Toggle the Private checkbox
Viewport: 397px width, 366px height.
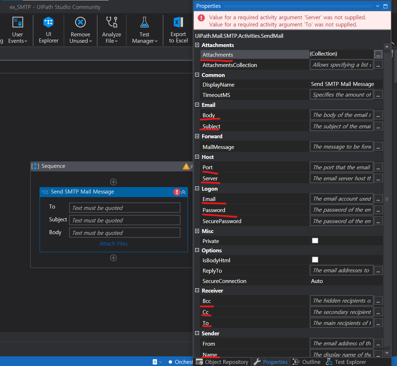pos(315,241)
